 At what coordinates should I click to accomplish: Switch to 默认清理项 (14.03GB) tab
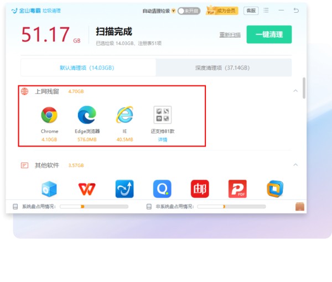pos(89,67)
